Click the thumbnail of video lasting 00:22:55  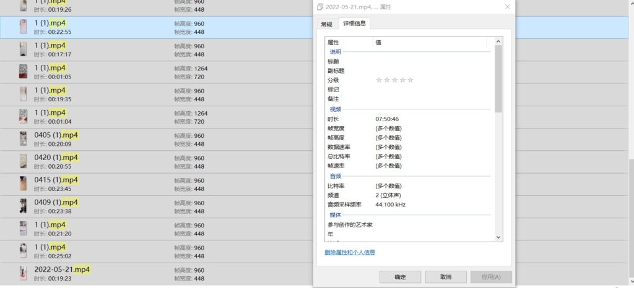23,27
